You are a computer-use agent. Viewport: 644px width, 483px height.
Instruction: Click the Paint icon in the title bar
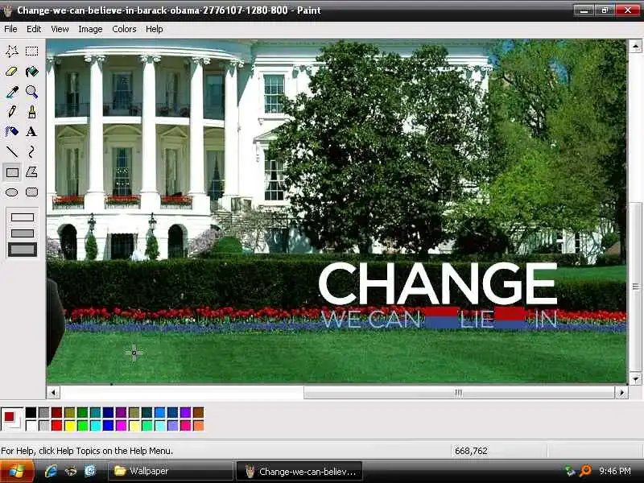tap(7, 10)
